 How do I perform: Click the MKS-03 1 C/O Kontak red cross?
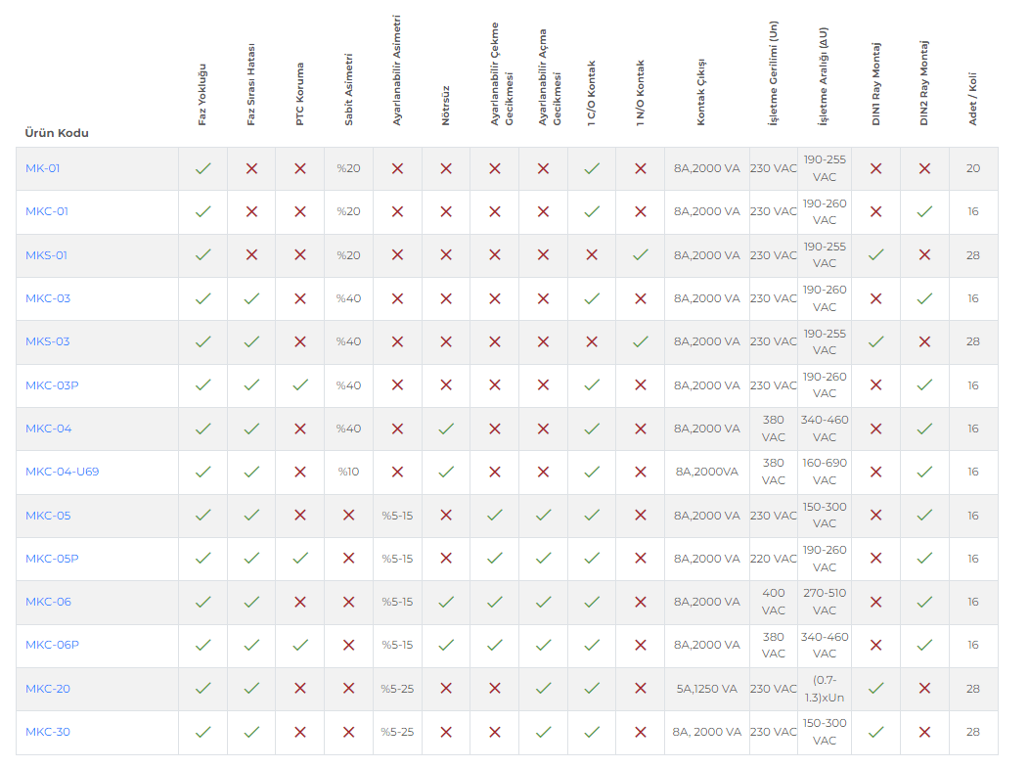click(x=592, y=341)
